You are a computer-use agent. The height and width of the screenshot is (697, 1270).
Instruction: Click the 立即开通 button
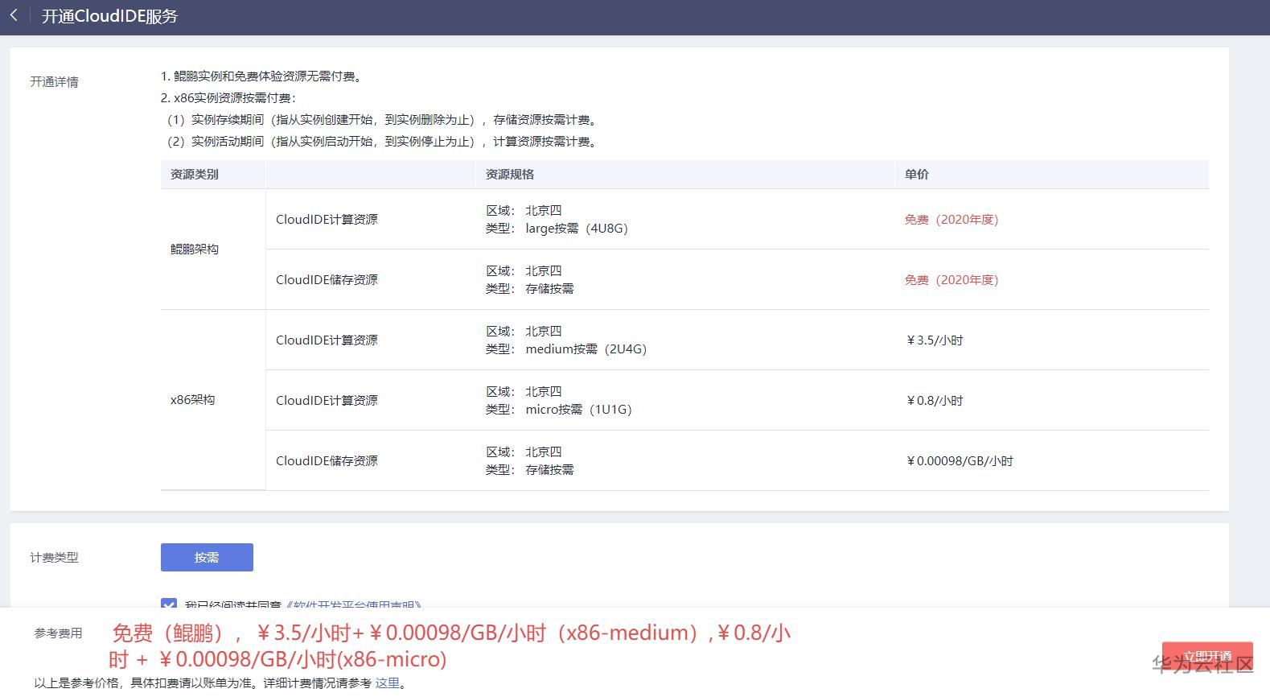coord(1207,656)
